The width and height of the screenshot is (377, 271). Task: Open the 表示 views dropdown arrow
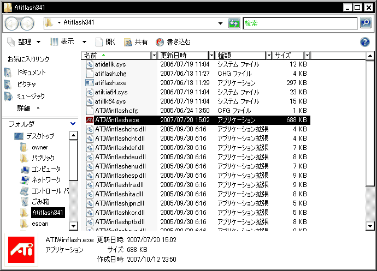pos(84,42)
